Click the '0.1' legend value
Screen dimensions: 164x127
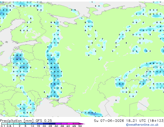pos(3,126)
